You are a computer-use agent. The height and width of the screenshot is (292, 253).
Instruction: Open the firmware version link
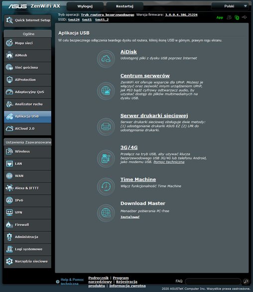(181, 15)
